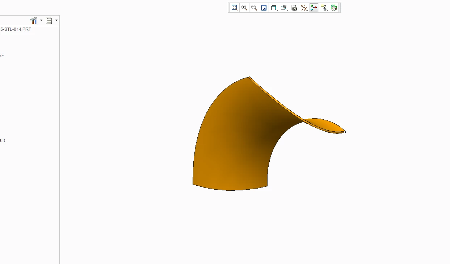Click the Zoom Out magnifier icon
Image resolution: width=450 pixels, height=264 pixels.
coord(254,8)
